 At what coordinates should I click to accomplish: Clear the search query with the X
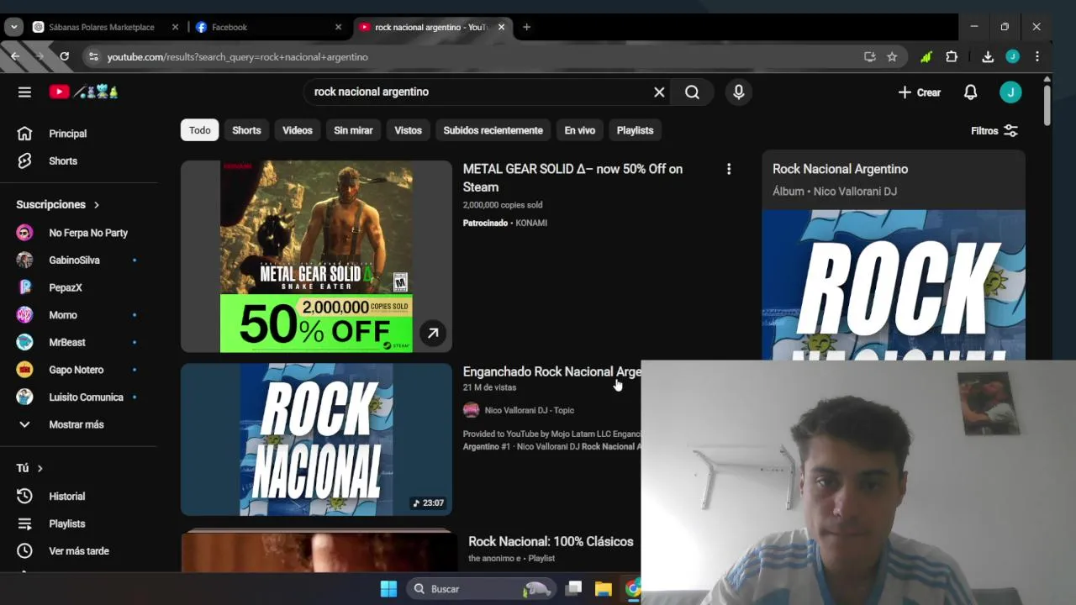coord(659,92)
